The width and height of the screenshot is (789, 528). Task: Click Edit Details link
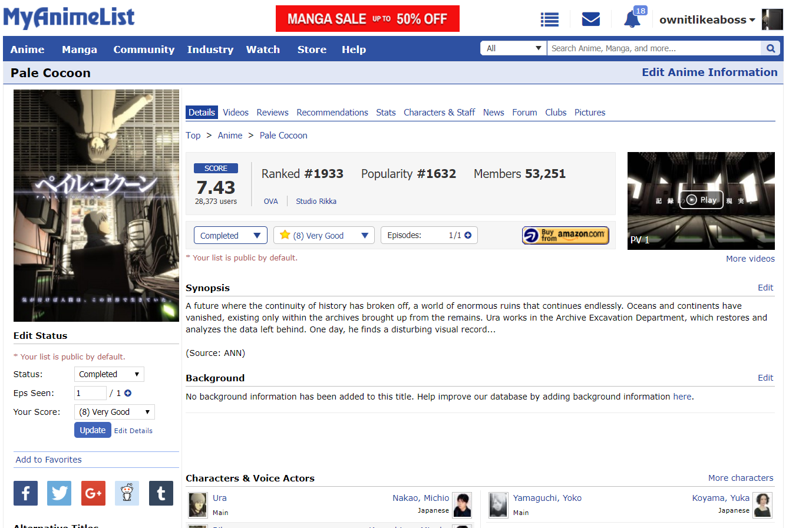(x=133, y=431)
